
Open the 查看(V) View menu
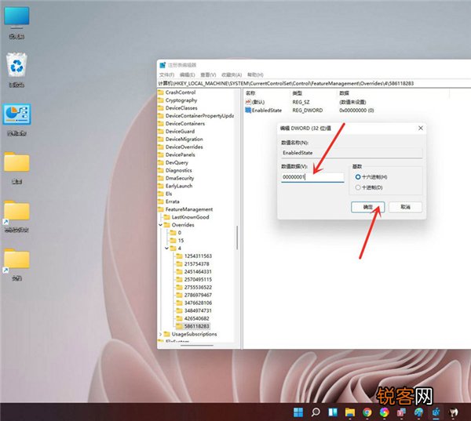click(x=208, y=74)
